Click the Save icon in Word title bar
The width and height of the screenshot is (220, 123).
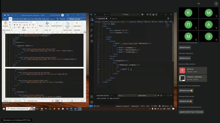[x=5, y=15]
